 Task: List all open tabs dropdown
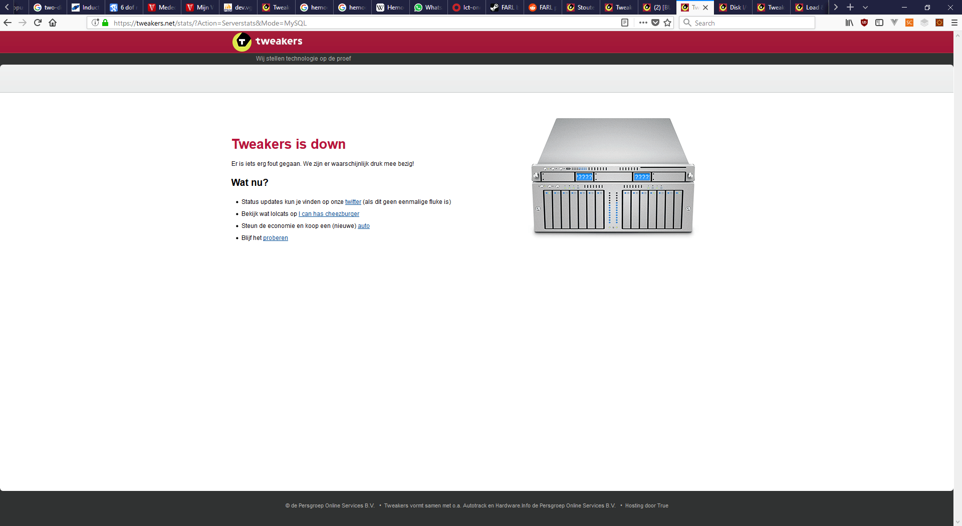pyautogui.click(x=865, y=7)
